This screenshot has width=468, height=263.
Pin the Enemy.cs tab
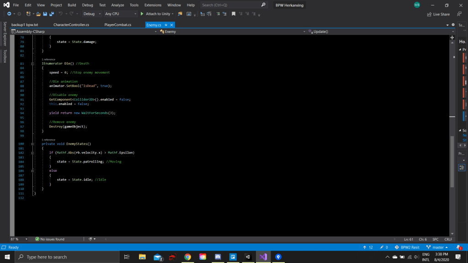166,25
